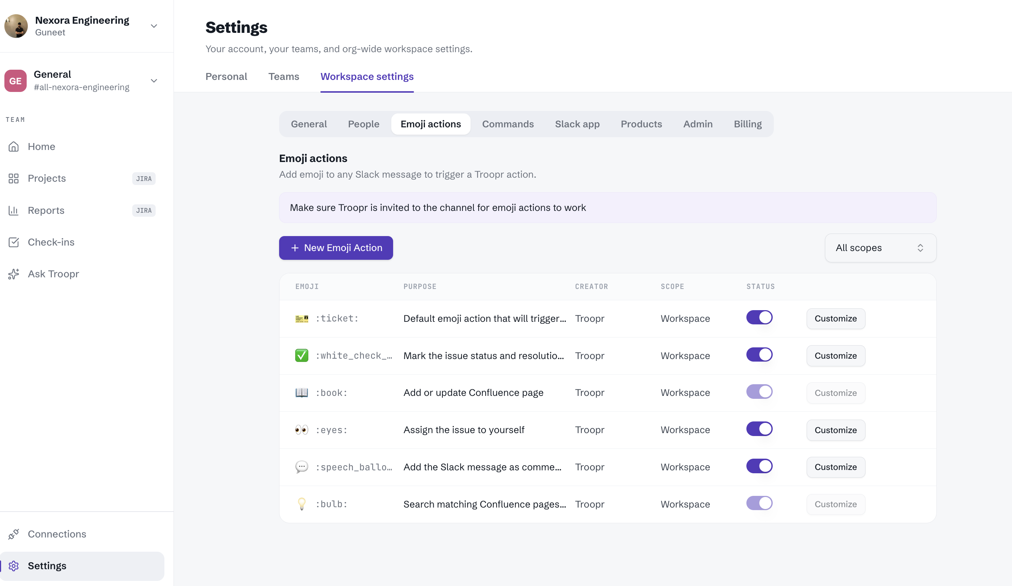Click the Check-ins checkbox icon
The image size is (1012, 586).
(14, 242)
